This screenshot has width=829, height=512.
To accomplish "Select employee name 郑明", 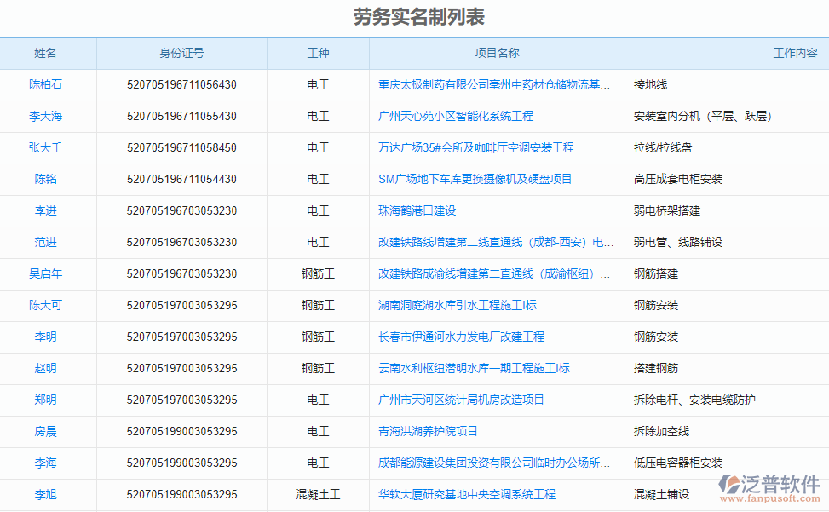I will (x=48, y=400).
